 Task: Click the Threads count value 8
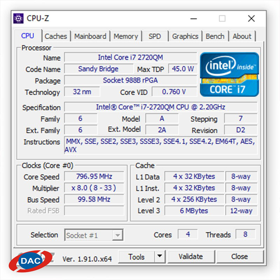click(245, 234)
